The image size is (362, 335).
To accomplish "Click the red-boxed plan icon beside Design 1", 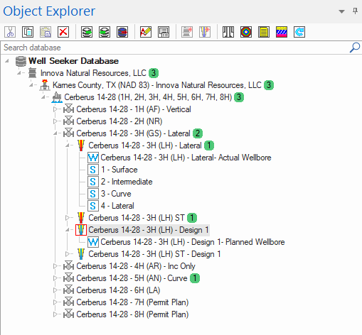I will click(81, 230).
